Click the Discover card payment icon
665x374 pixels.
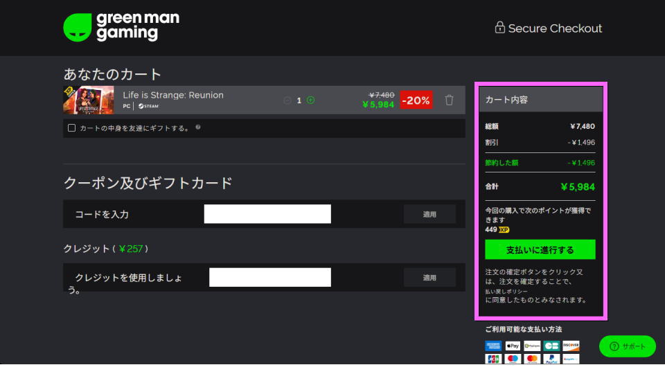pyautogui.click(x=571, y=346)
